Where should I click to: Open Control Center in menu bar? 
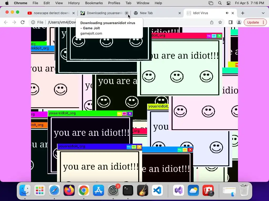coord(229,3)
